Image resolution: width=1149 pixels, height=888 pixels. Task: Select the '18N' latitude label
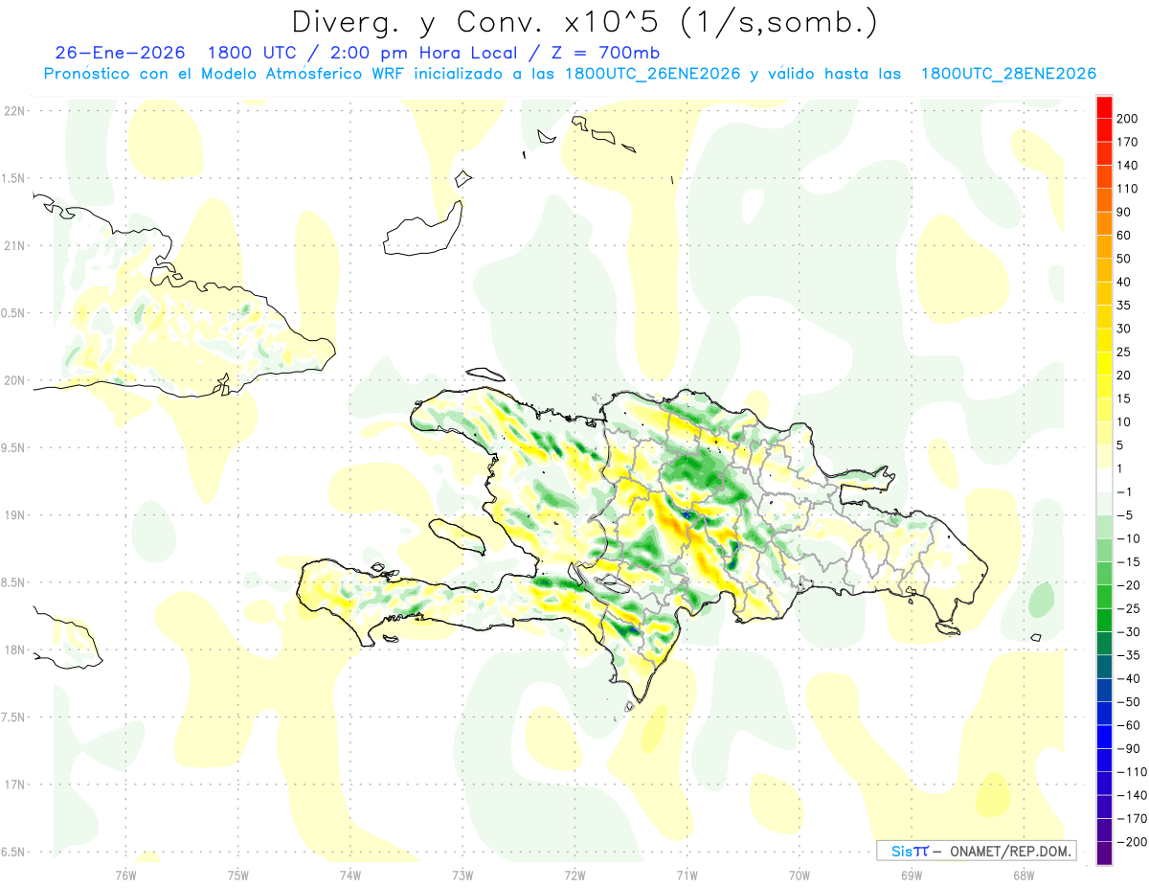[13, 650]
